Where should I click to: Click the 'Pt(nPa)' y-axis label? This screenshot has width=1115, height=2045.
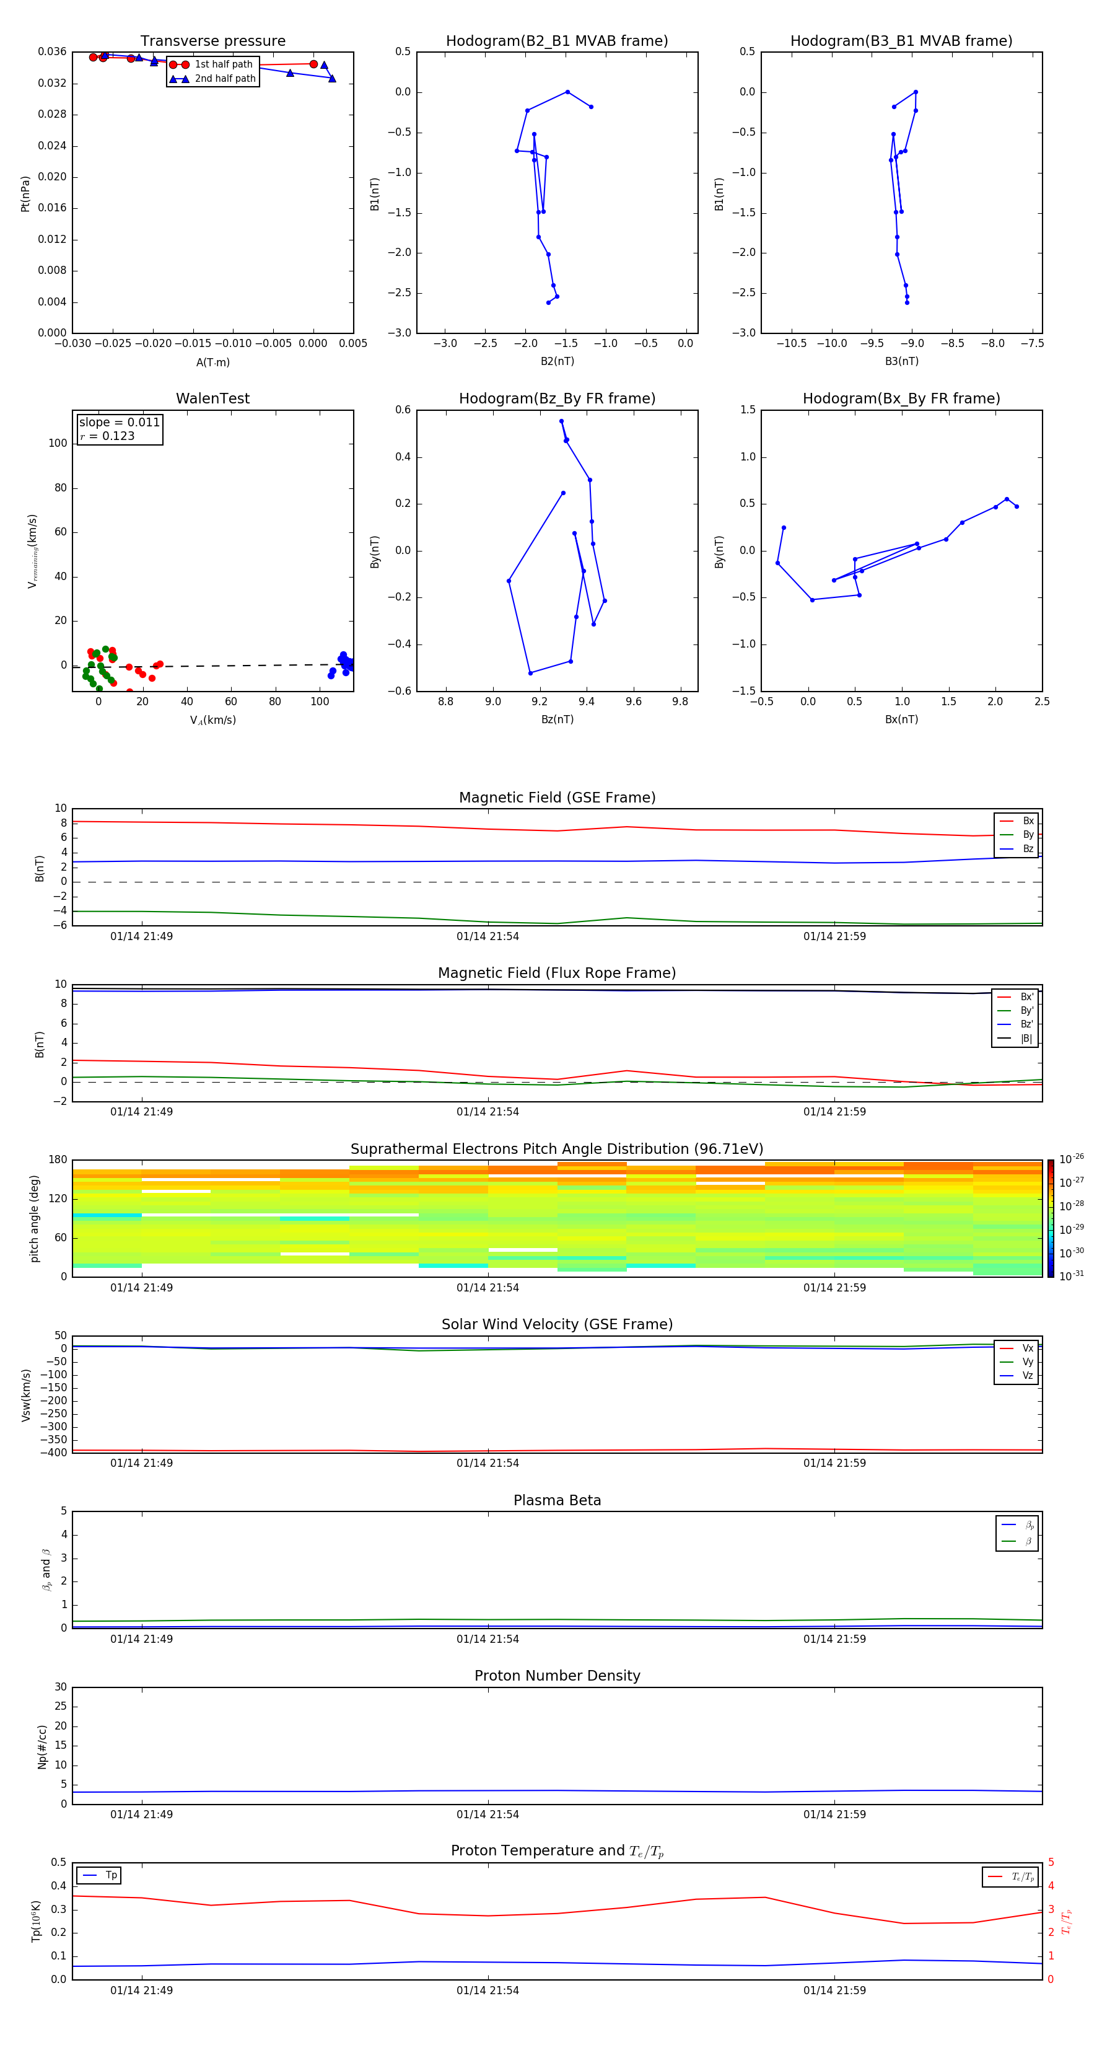25,194
